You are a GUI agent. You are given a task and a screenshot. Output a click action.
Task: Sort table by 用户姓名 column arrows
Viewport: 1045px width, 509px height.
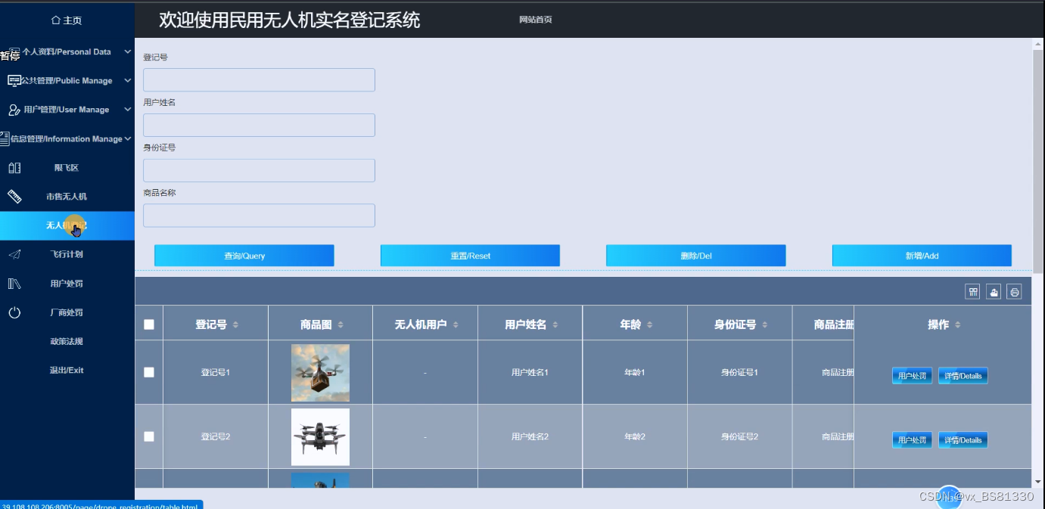555,324
